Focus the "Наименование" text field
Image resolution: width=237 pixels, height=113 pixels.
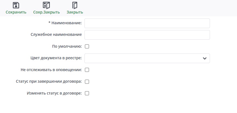pyautogui.click(x=147, y=23)
